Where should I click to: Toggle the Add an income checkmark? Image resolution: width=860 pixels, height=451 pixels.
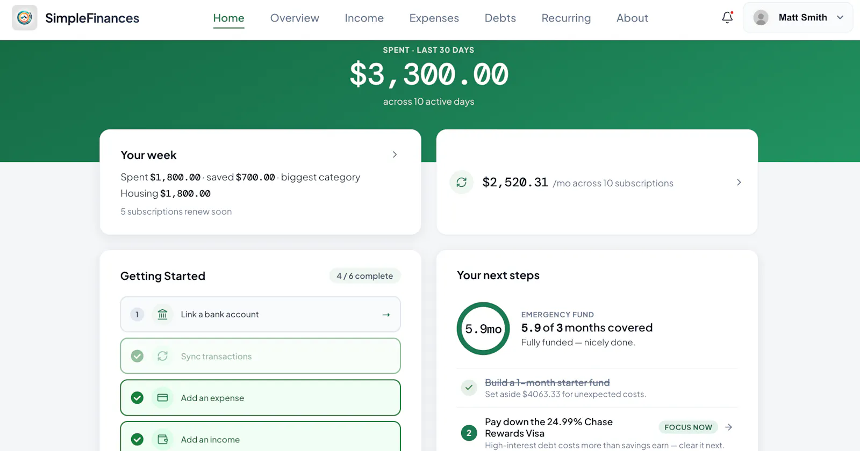tap(137, 440)
